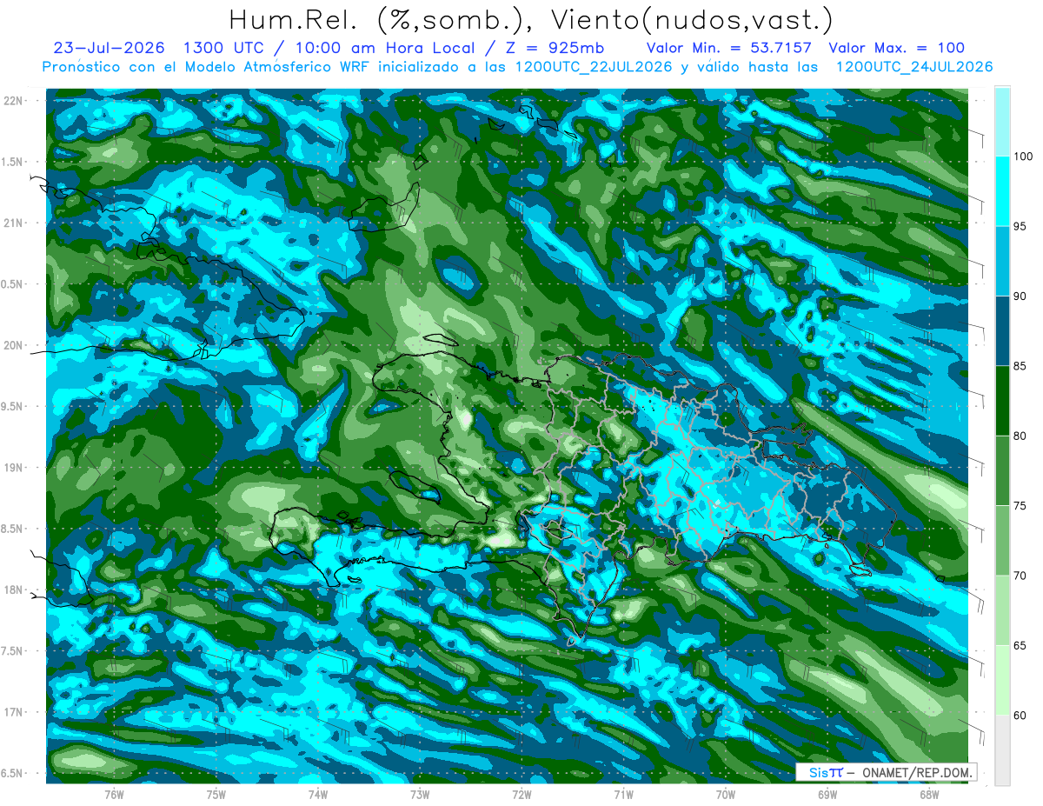Click the bright cyan 95–100 colorbar swatch
The height and width of the screenshot is (806, 1043).
click(1002, 191)
